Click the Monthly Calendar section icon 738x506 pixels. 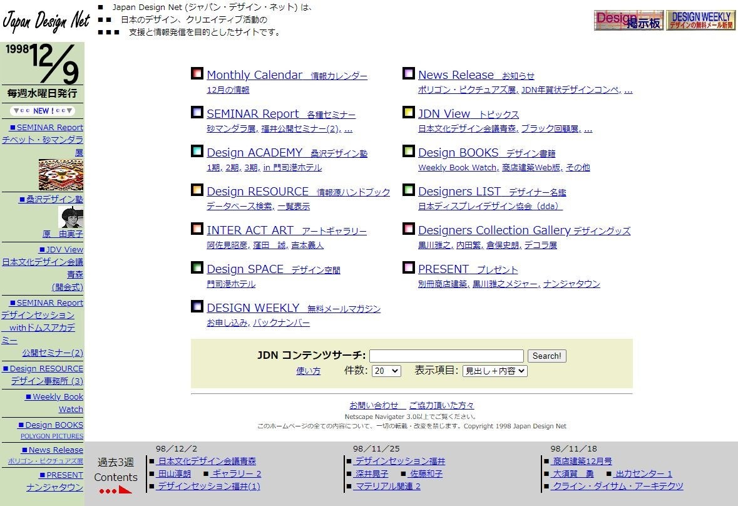click(197, 73)
